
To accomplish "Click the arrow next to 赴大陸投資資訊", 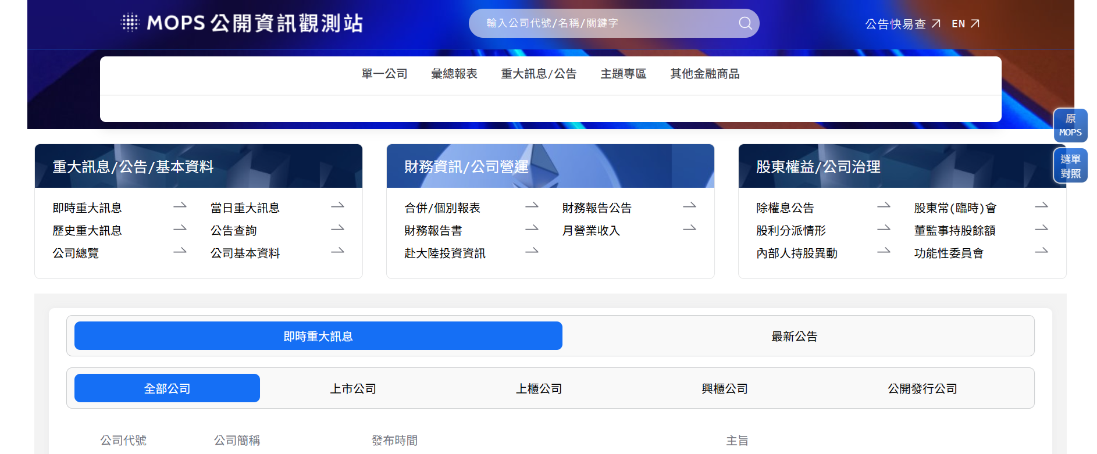I will pyautogui.click(x=532, y=251).
